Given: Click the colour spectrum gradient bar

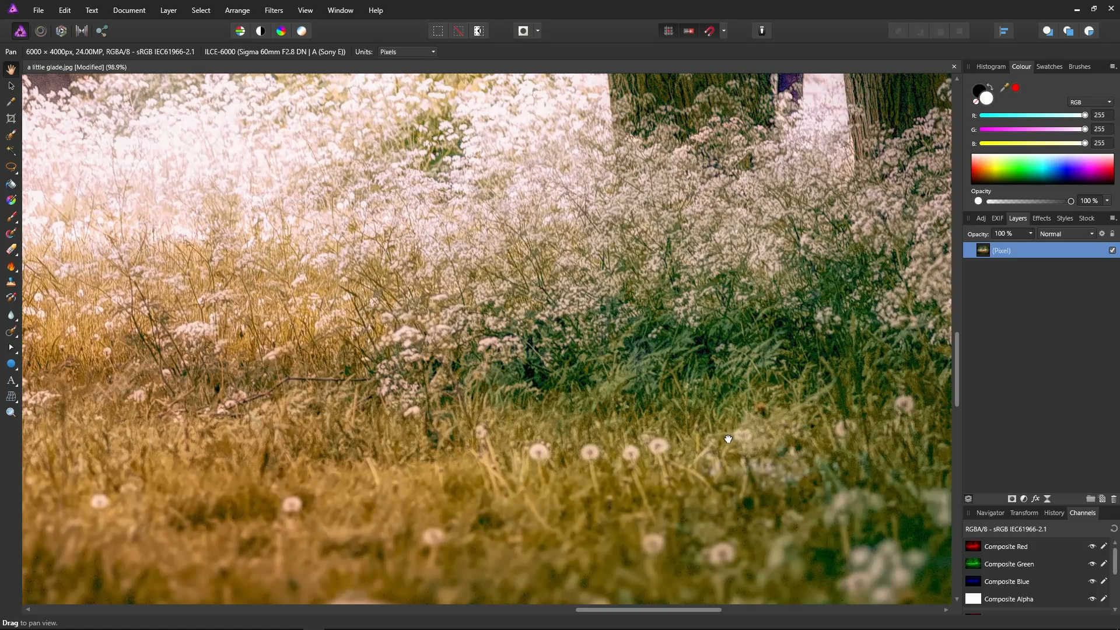Looking at the screenshot, I should pos(1042,169).
